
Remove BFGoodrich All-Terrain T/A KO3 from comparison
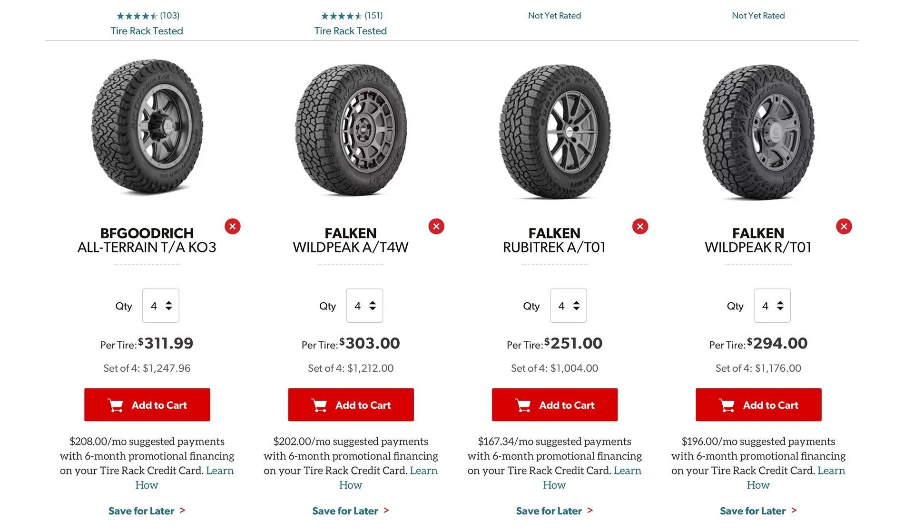click(232, 226)
